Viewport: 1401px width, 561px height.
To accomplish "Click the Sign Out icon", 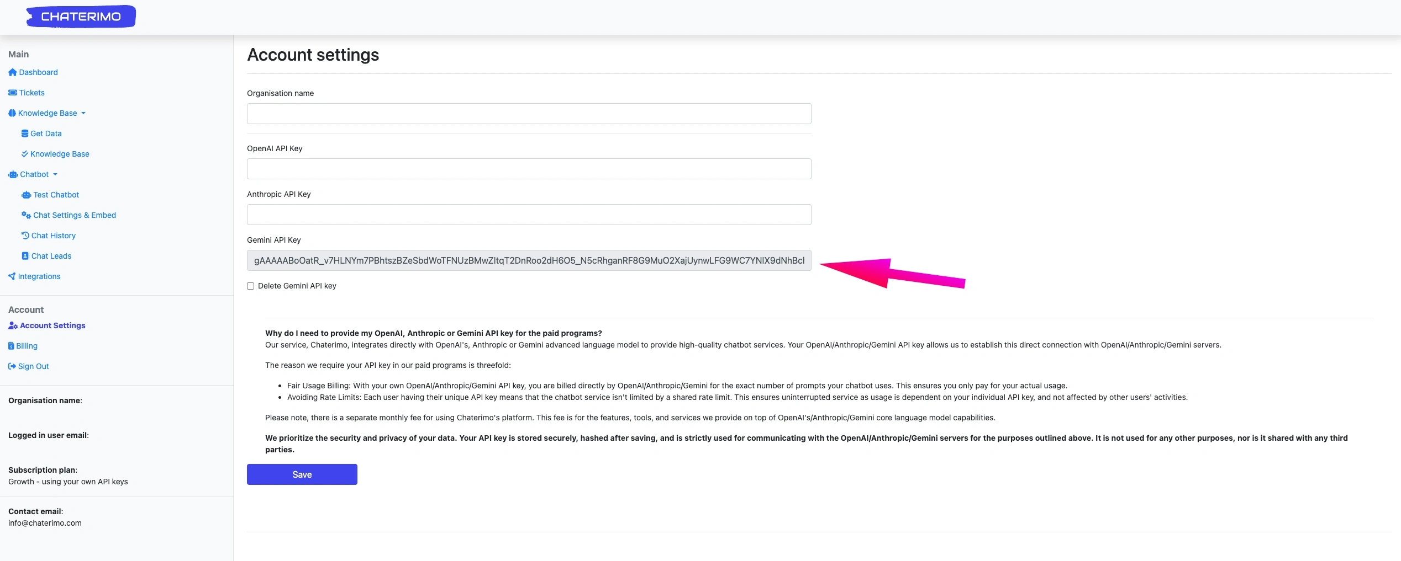I will pos(12,366).
